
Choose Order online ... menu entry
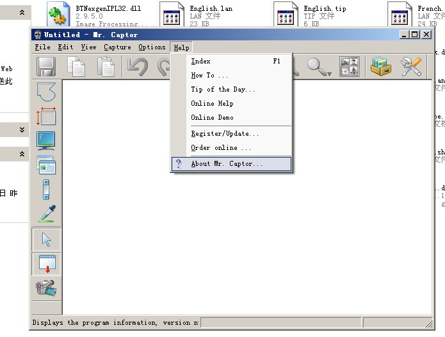click(x=232, y=147)
